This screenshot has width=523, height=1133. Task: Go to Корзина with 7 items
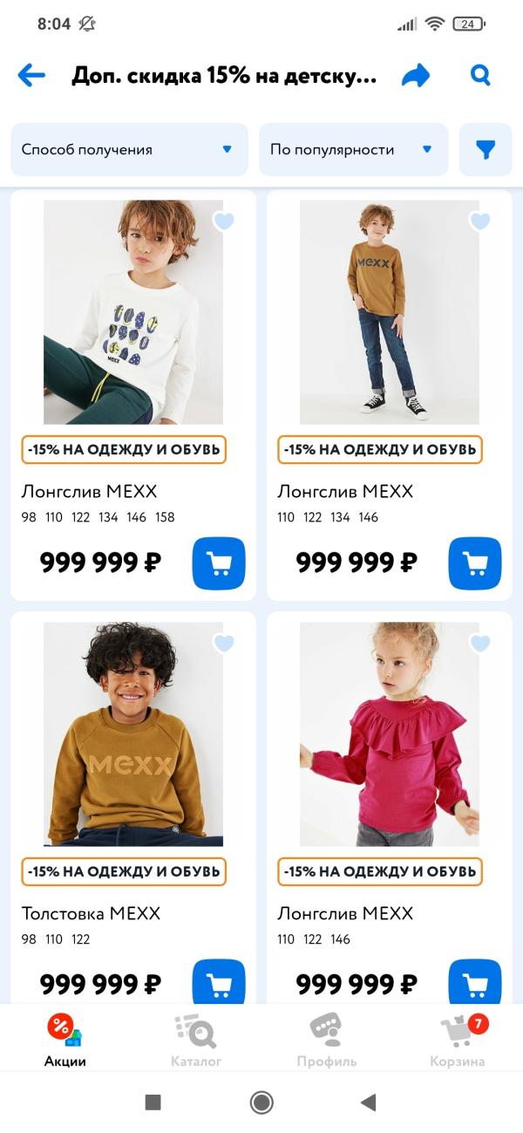(458, 1041)
